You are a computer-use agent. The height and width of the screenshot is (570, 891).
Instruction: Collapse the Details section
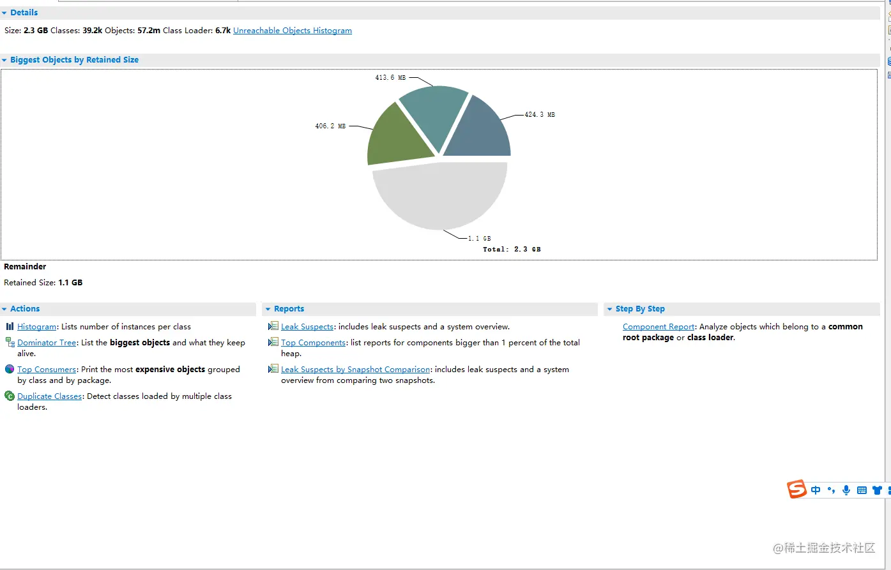click(4, 13)
